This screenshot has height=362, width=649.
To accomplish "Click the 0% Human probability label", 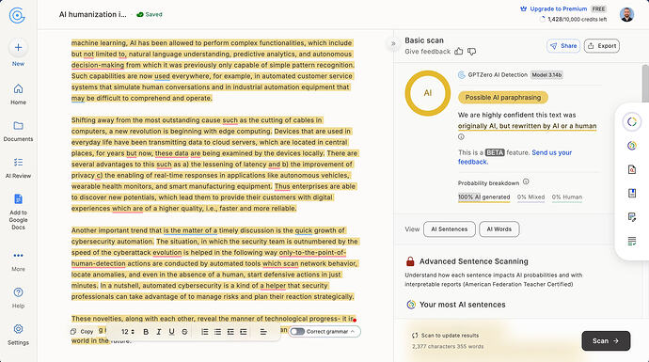I will (x=566, y=197).
